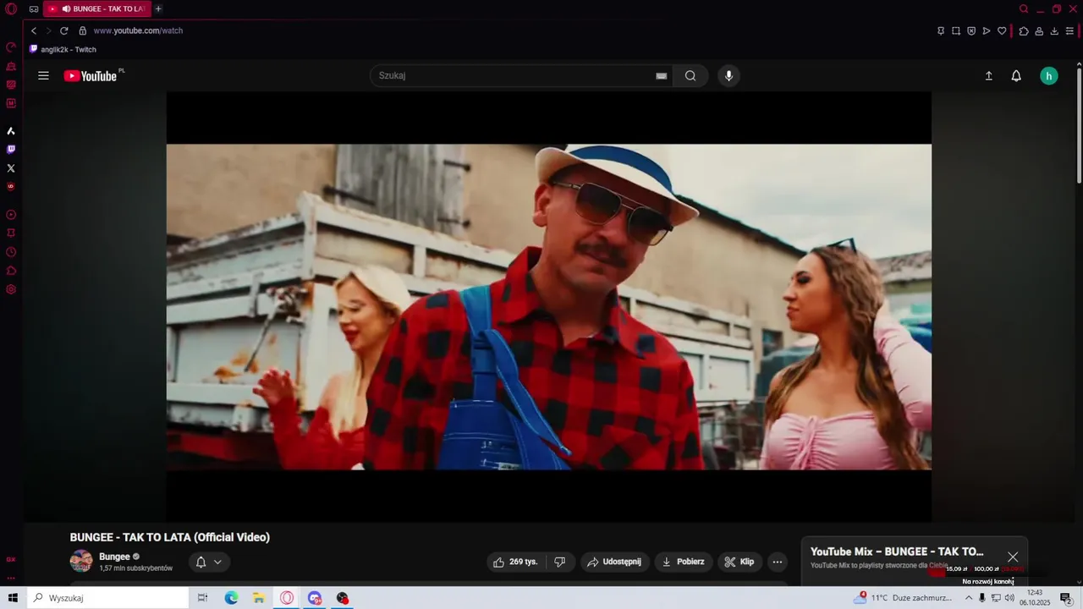
Task: Launch Microsoft Edge from taskbar
Action: coord(231,598)
